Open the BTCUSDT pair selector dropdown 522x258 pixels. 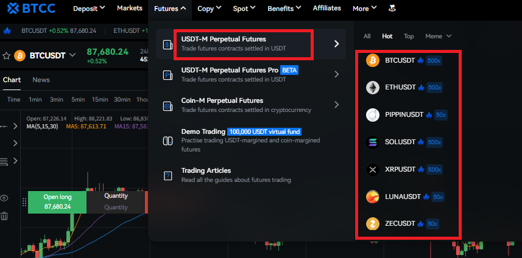[72, 55]
